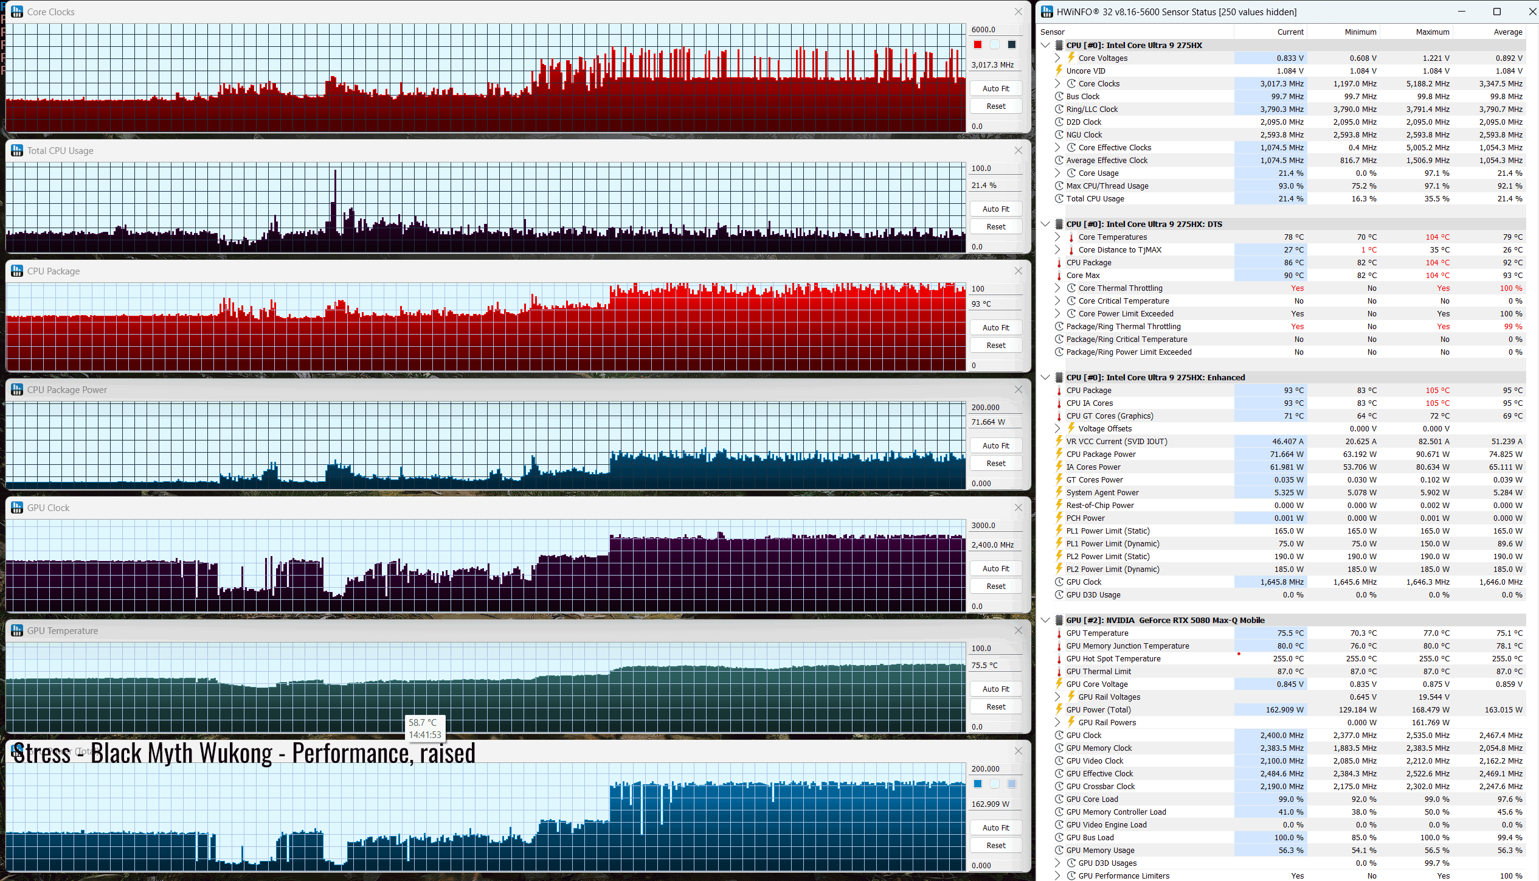Click thermometer icon next to Core Max
Viewport: 1539px width, 881px height.
(x=1059, y=275)
